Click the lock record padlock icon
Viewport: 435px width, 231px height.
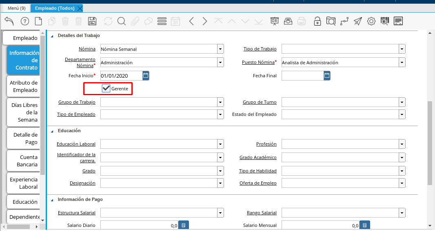point(317,22)
